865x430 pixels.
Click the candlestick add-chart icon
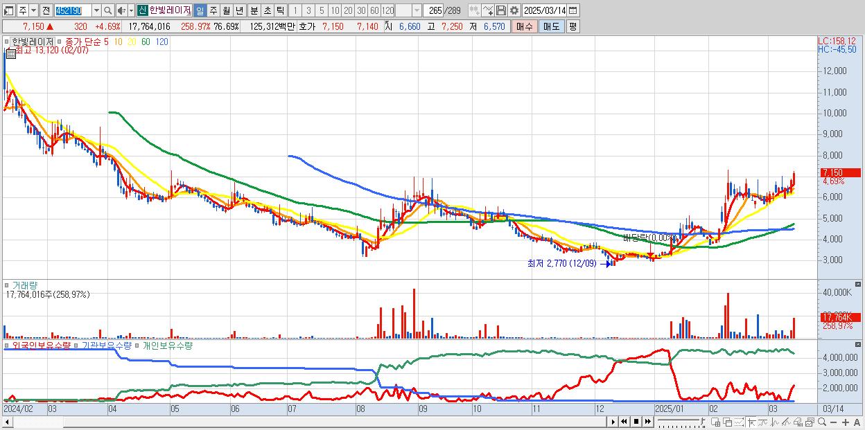[475, 10]
